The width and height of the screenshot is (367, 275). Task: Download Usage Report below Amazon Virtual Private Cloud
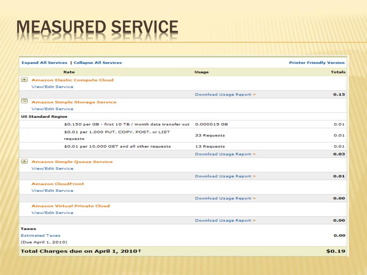click(x=225, y=221)
